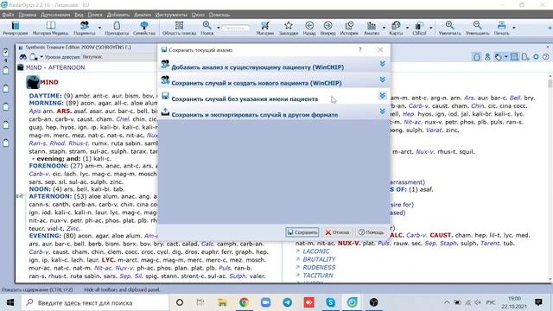The width and height of the screenshot is (553, 311).
Task: Click the search text field in main toolbar
Action: 235,28
